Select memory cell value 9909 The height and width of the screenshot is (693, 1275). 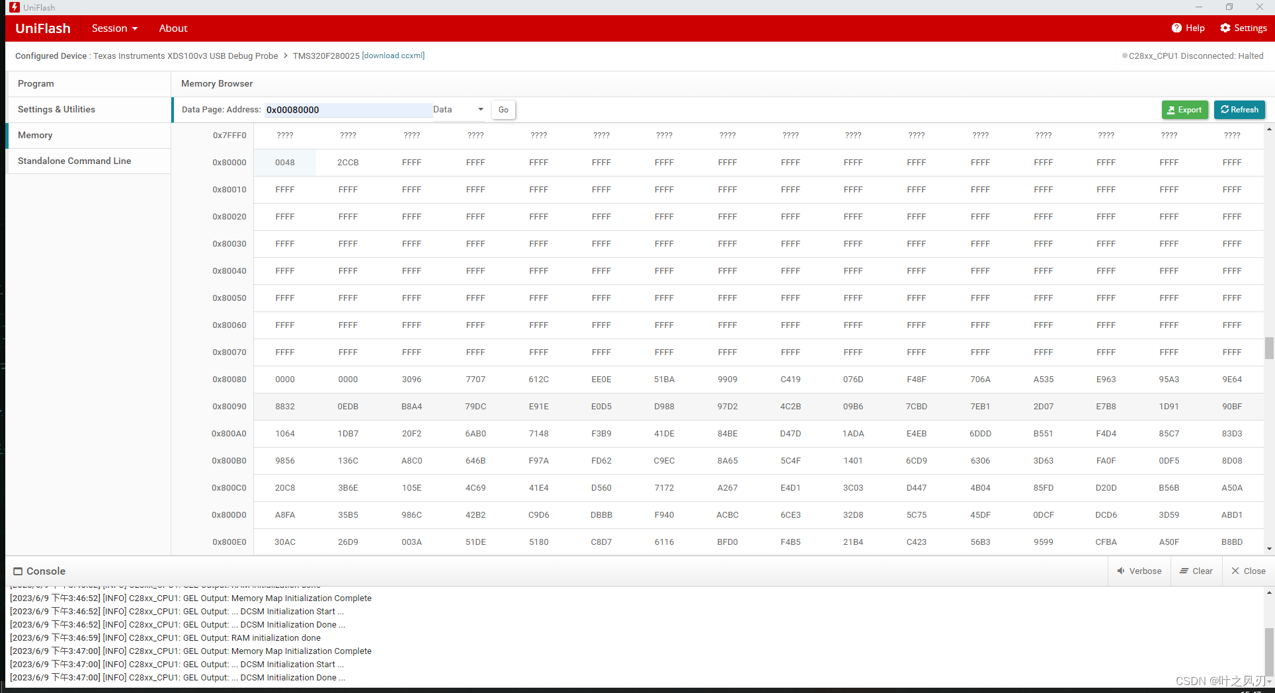[727, 380]
